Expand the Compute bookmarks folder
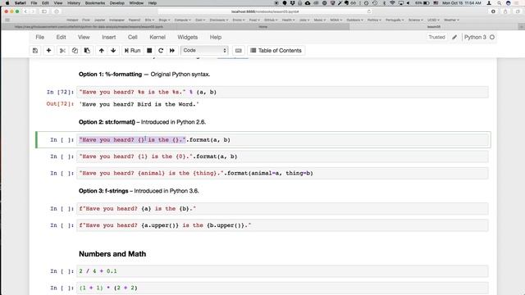The width and height of the screenshot is (525, 295). tap(182, 20)
